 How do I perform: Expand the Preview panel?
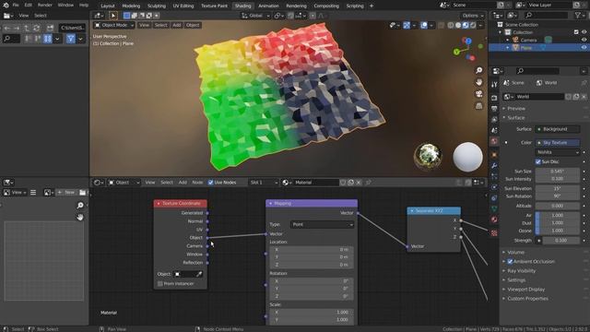tap(516, 109)
